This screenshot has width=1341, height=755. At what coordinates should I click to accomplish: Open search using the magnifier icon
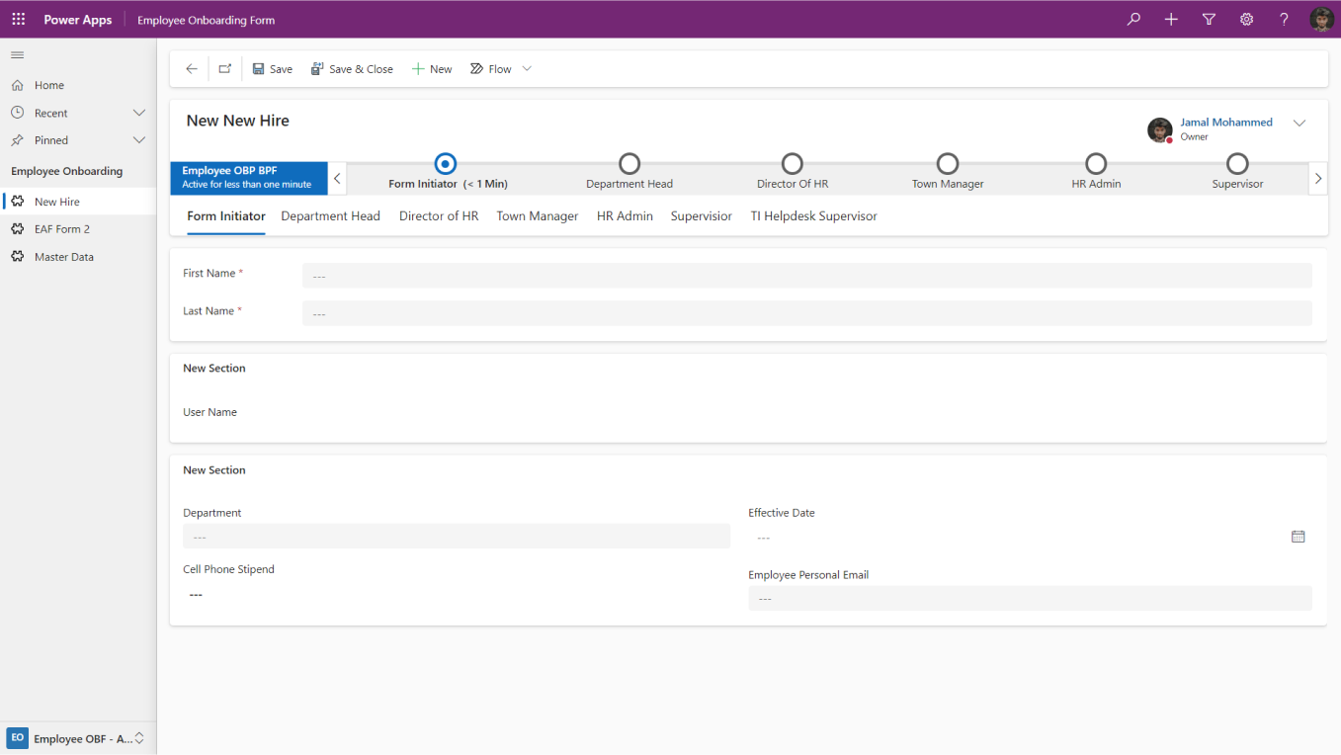coord(1132,19)
